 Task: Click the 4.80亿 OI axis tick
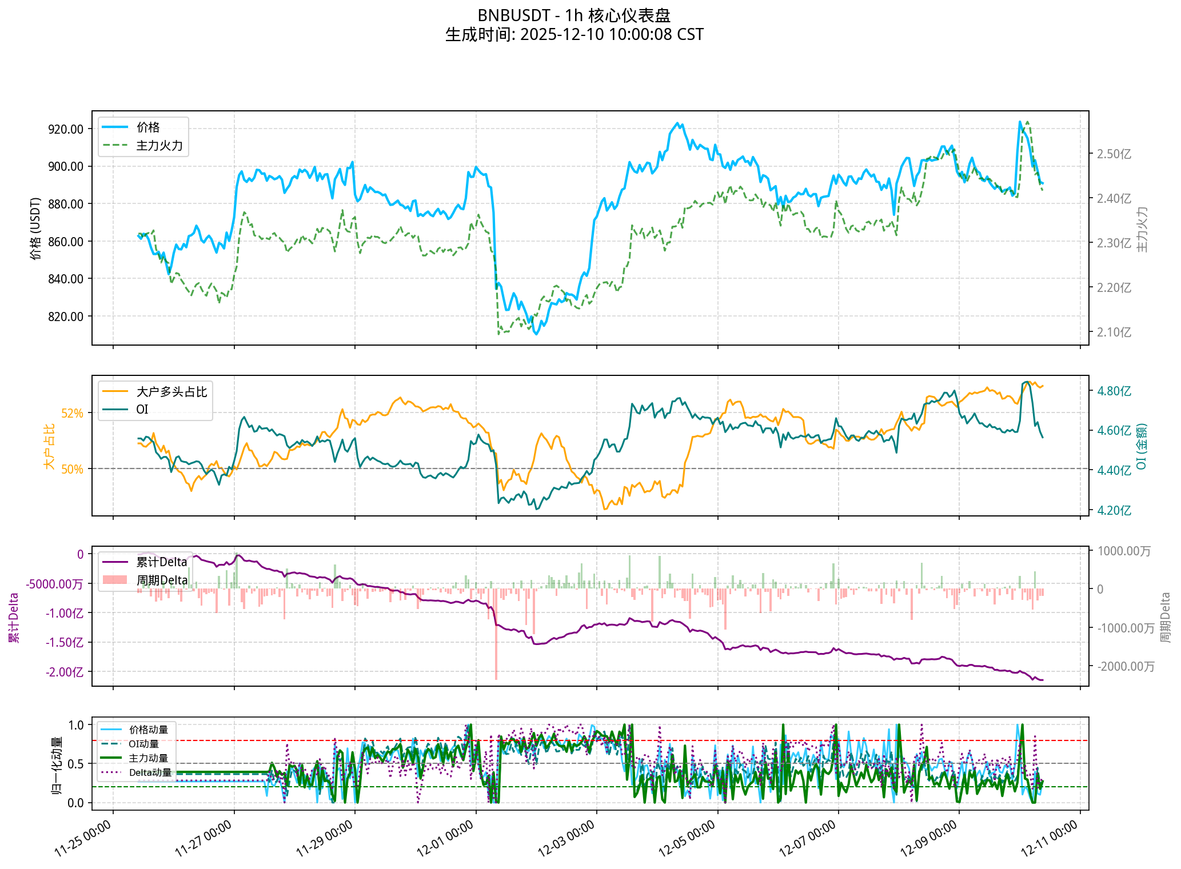[x=1114, y=391]
